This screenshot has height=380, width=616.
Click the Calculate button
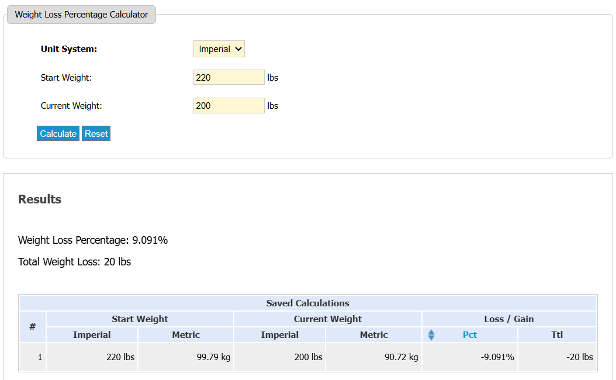coord(58,134)
